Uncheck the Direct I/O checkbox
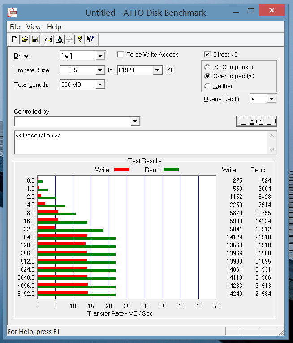 [207, 54]
